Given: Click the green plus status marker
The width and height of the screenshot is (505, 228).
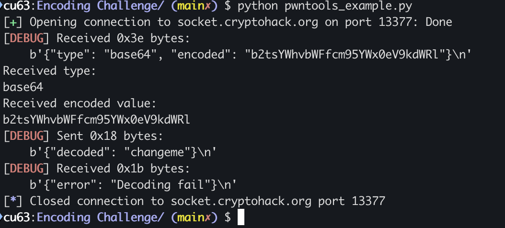Looking at the screenshot, I should pyautogui.click(x=10, y=23).
